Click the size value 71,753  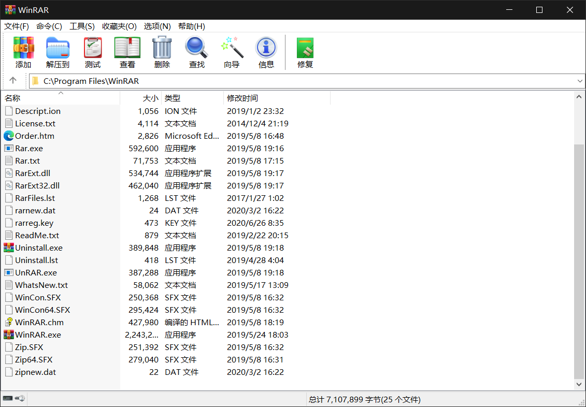point(146,161)
